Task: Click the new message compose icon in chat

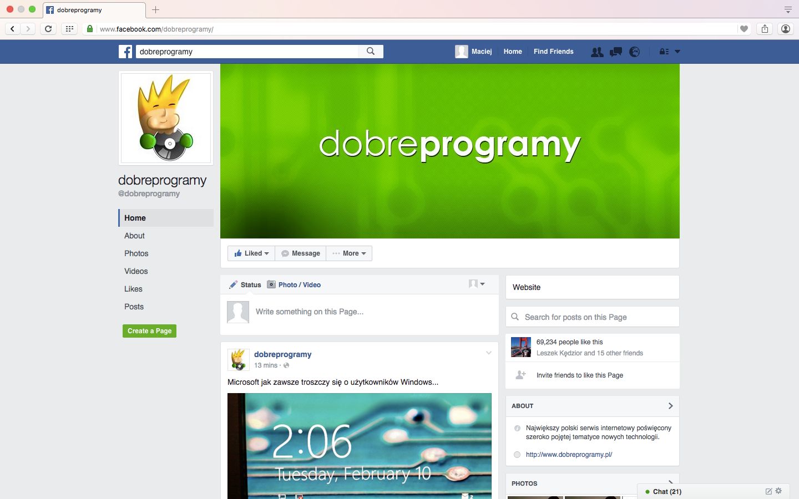Action: [768, 491]
